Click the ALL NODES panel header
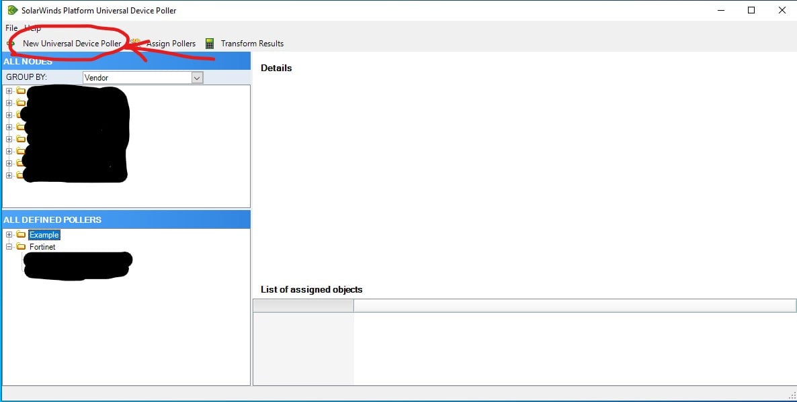 click(126, 62)
